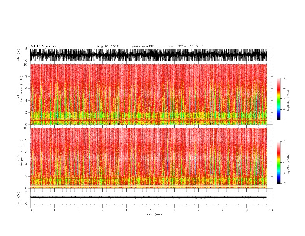This screenshot has width=305, height=236.
Task: Click the ch.1 colorbar 'log(PSD)(V²/Hz)' label
Action: click(288, 101)
